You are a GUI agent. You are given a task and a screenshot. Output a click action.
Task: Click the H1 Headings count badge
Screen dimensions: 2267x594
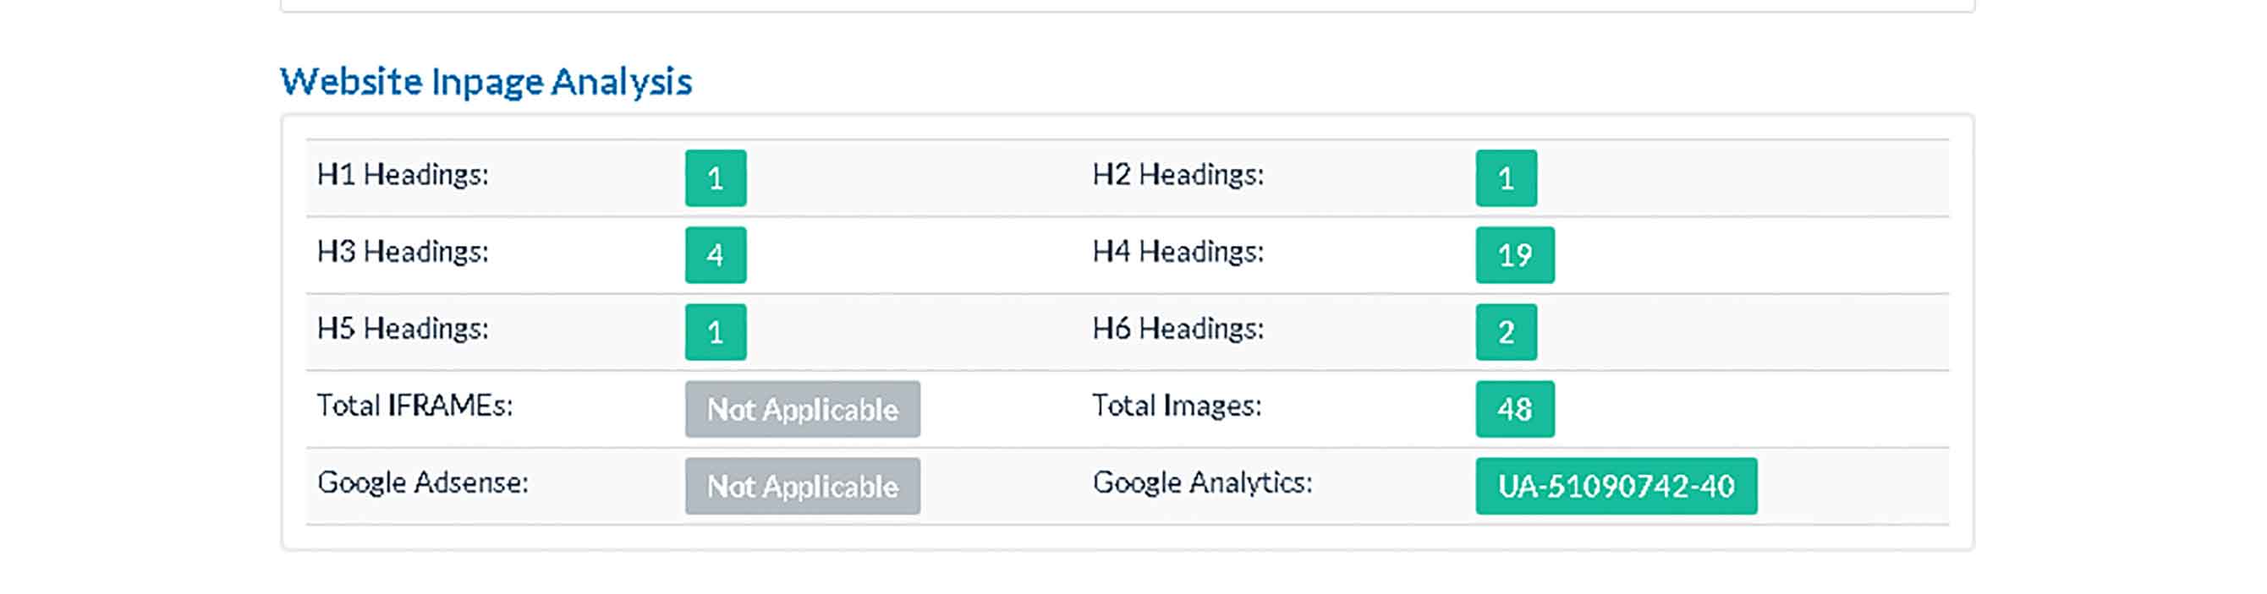pos(716,178)
